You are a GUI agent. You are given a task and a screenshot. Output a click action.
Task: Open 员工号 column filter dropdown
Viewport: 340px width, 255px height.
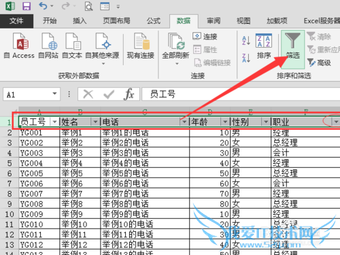(x=54, y=122)
